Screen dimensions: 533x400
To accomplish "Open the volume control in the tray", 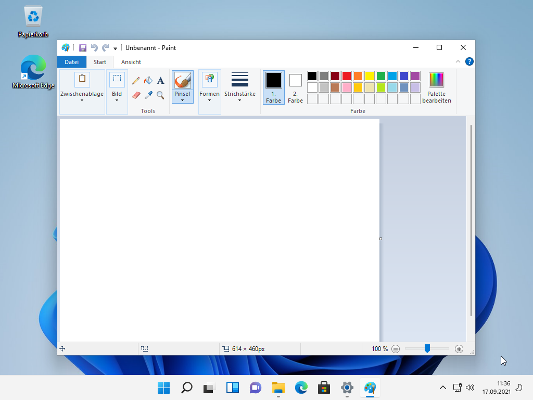I will 470,387.
